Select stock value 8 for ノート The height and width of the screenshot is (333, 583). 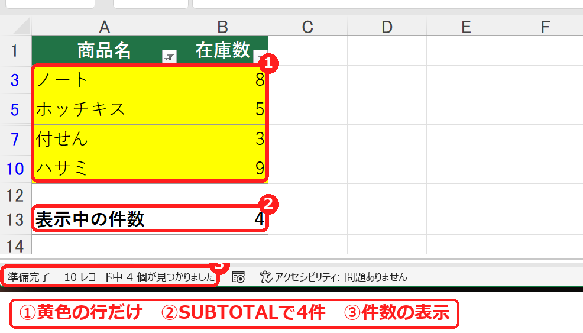click(223, 80)
